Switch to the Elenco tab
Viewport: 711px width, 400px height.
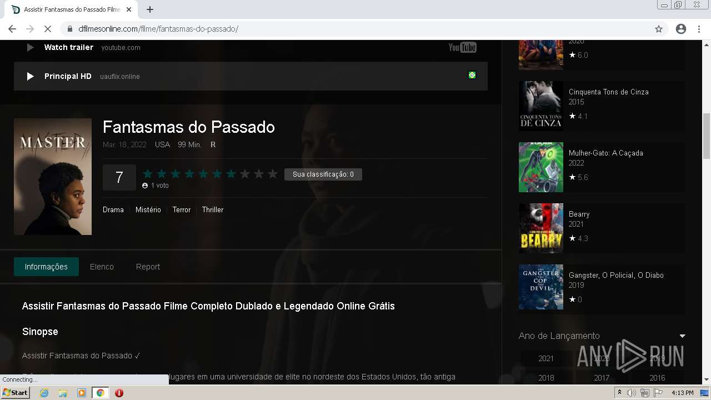tap(102, 267)
